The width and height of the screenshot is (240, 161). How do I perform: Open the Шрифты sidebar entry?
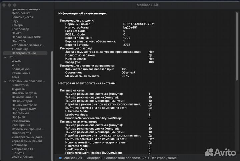click(x=18, y=153)
